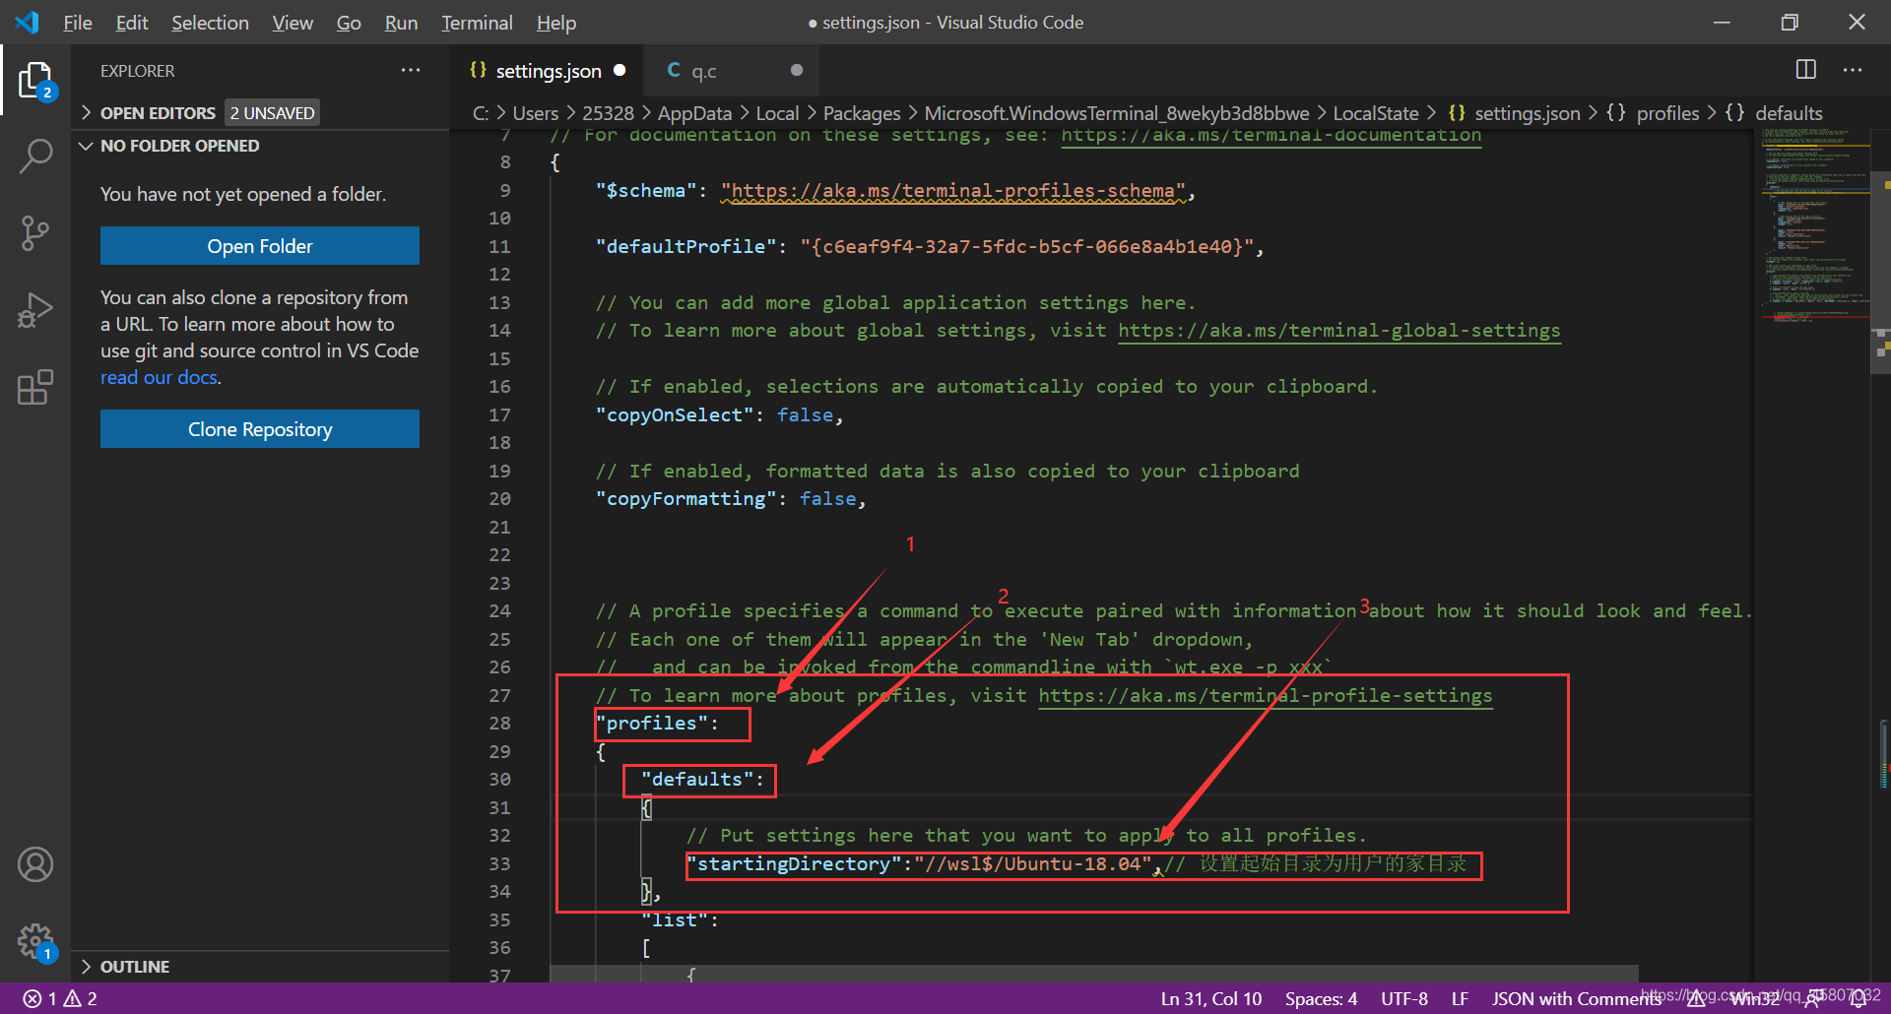Click line number 20 in the gutter

(499, 499)
